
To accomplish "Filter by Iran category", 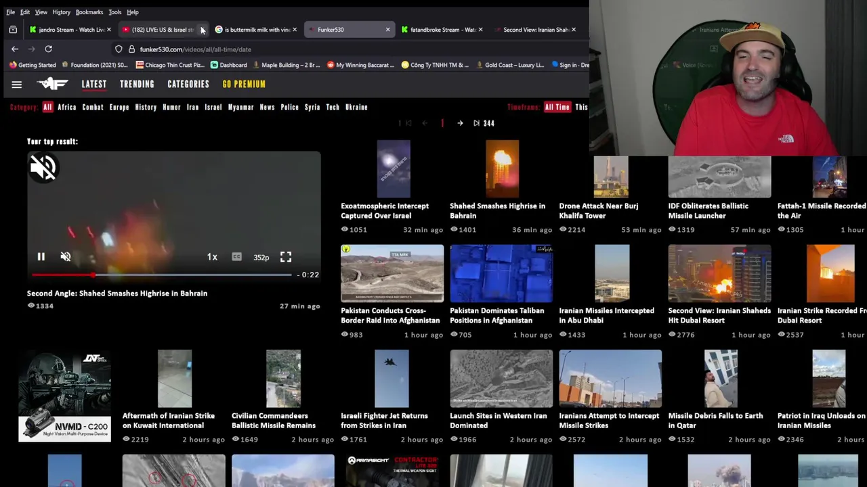I will click(x=192, y=107).
